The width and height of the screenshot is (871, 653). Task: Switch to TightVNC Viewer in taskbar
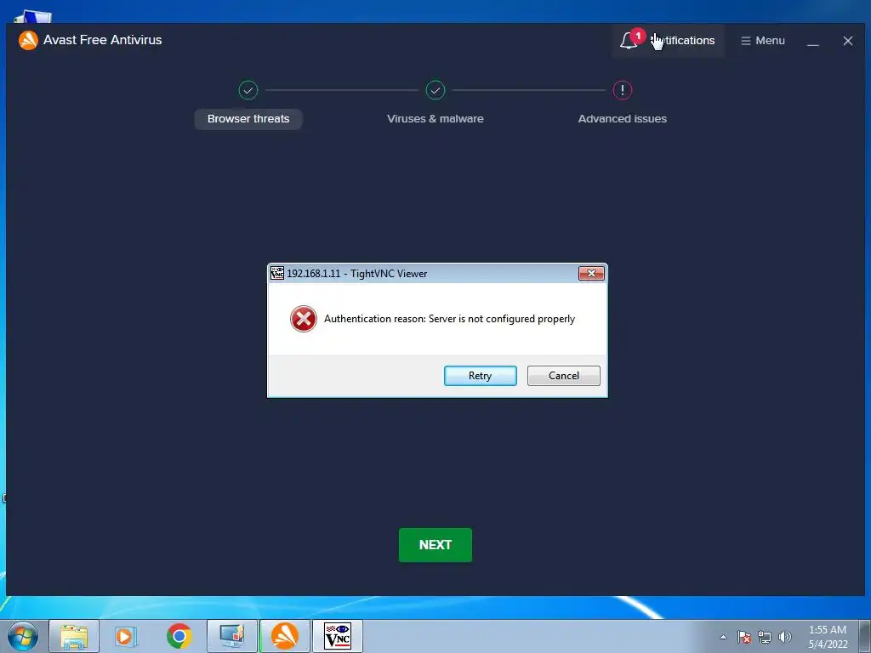(x=338, y=636)
